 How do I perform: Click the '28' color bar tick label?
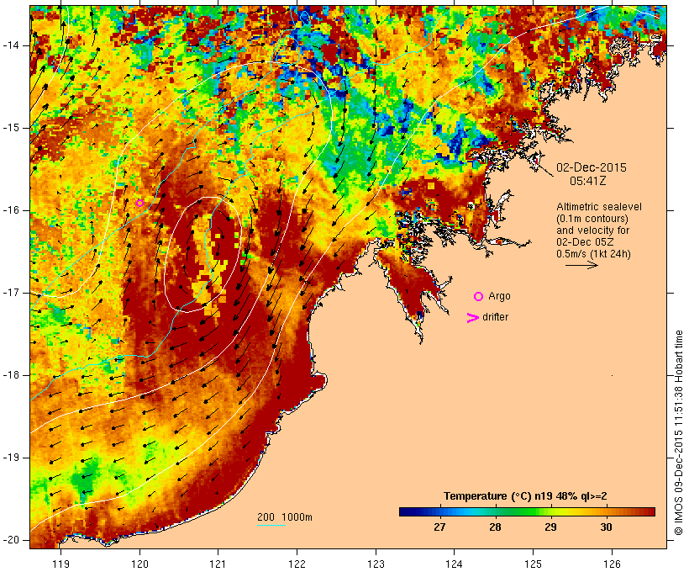495,527
